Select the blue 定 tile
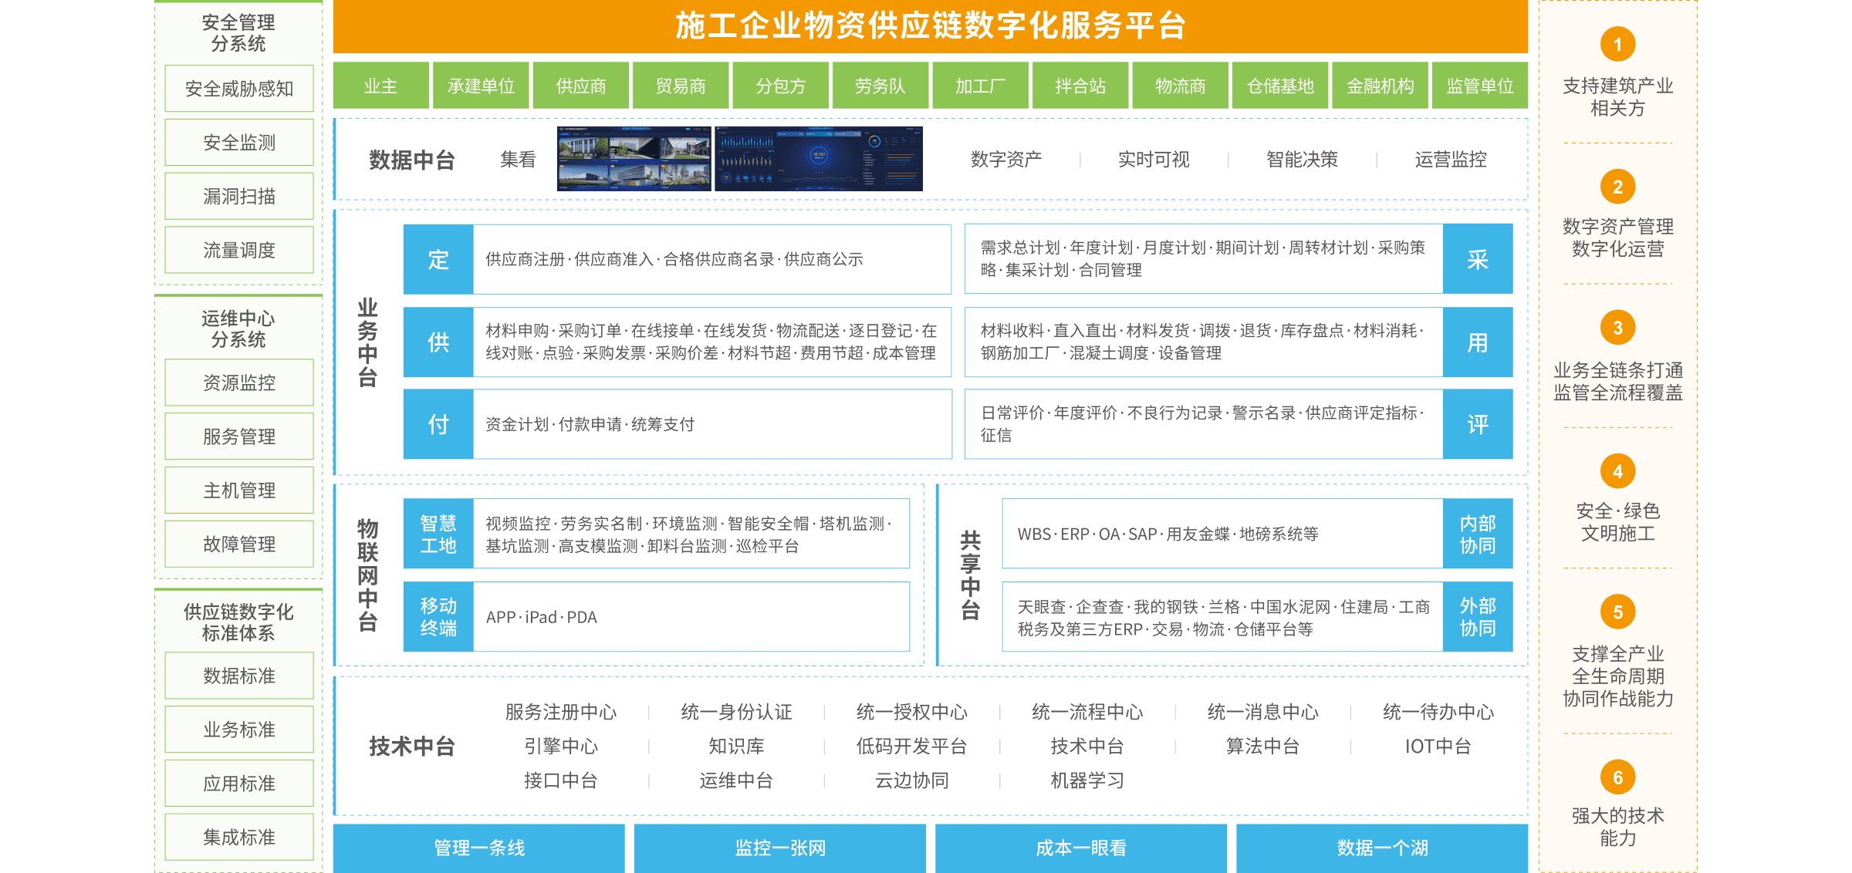 click(x=438, y=259)
